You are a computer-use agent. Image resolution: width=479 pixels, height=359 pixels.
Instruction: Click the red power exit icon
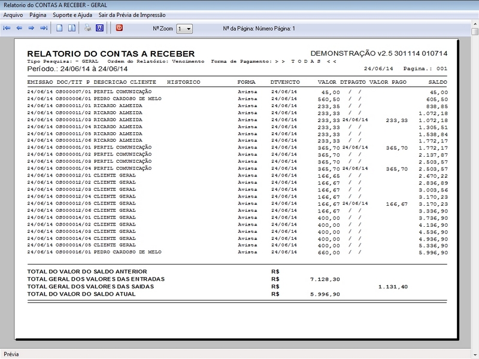(119, 28)
